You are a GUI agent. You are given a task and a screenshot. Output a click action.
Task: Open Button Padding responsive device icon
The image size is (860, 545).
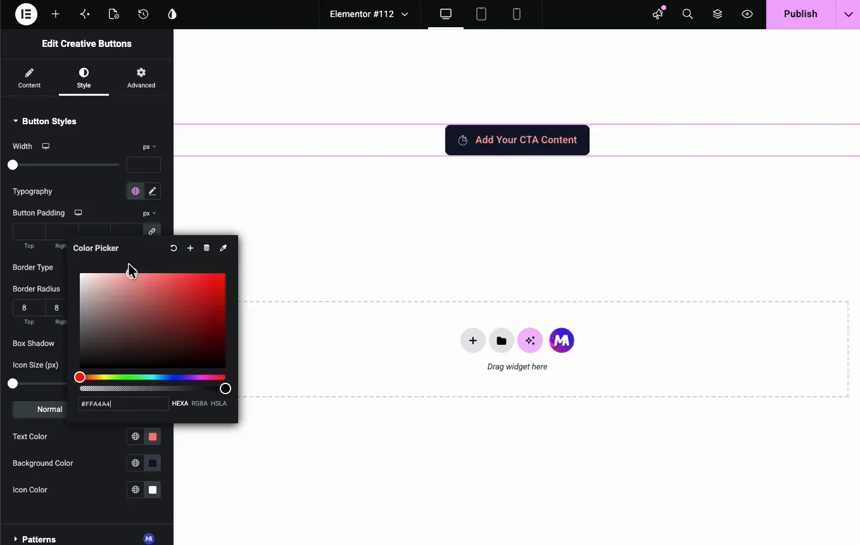(79, 213)
